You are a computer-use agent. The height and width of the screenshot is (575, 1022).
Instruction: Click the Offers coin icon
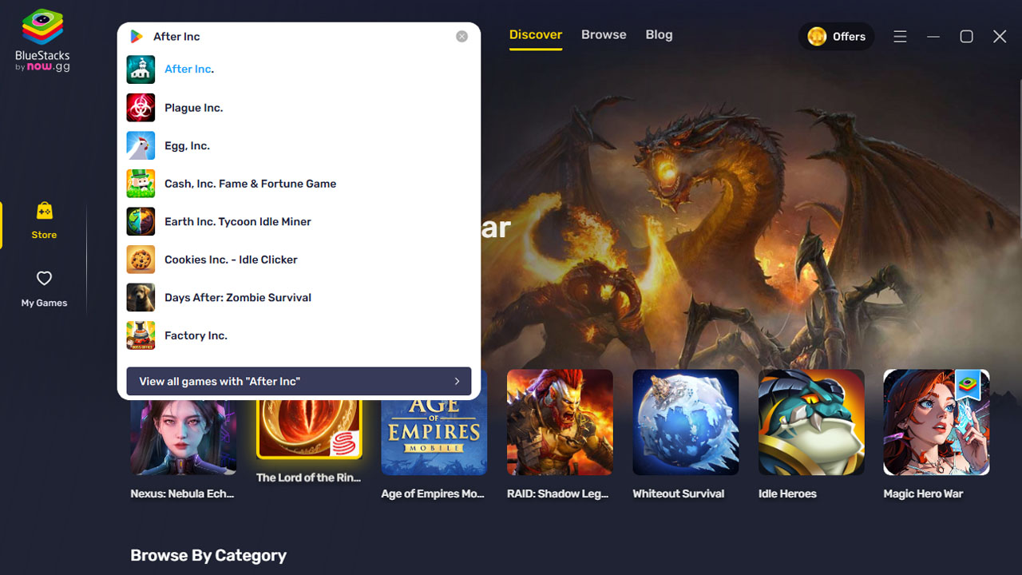click(816, 36)
